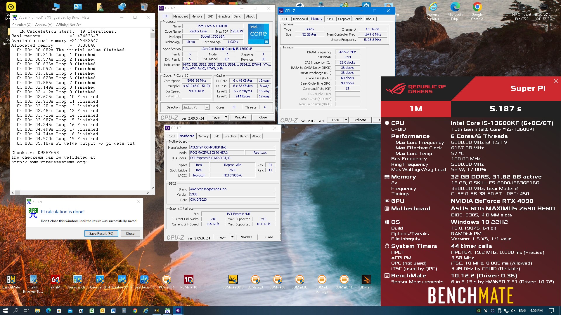Open 3DMark03 desktop shortcut
561x315 pixels.
point(255,282)
